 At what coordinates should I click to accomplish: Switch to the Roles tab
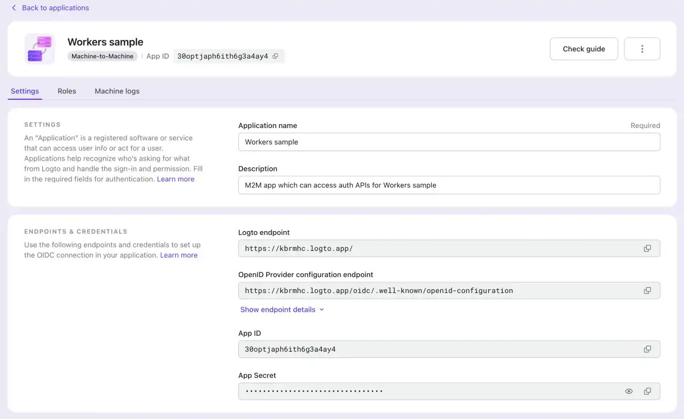point(67,91)
